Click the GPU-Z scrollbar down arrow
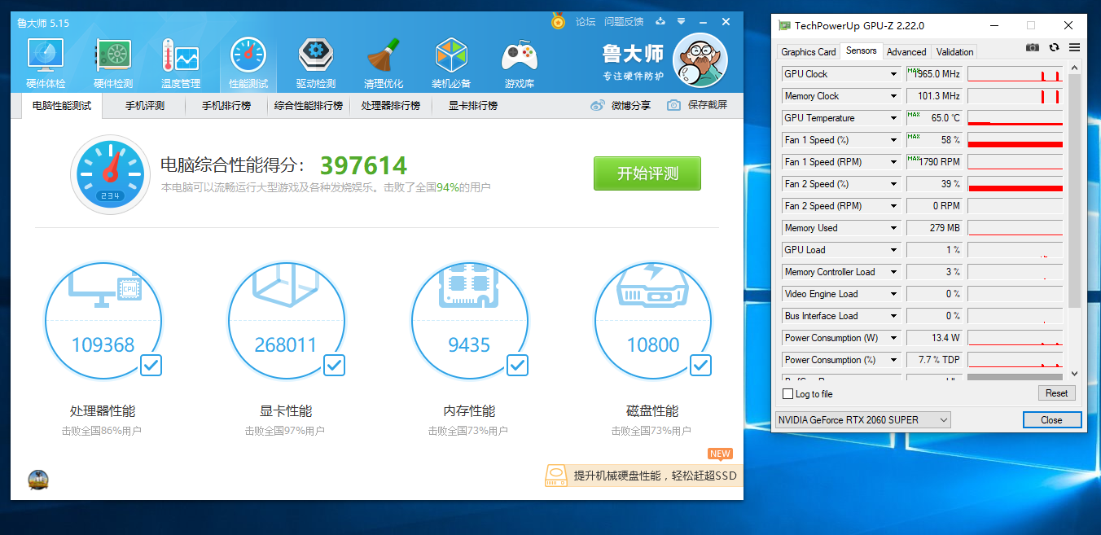 (x=1074, y=373)
